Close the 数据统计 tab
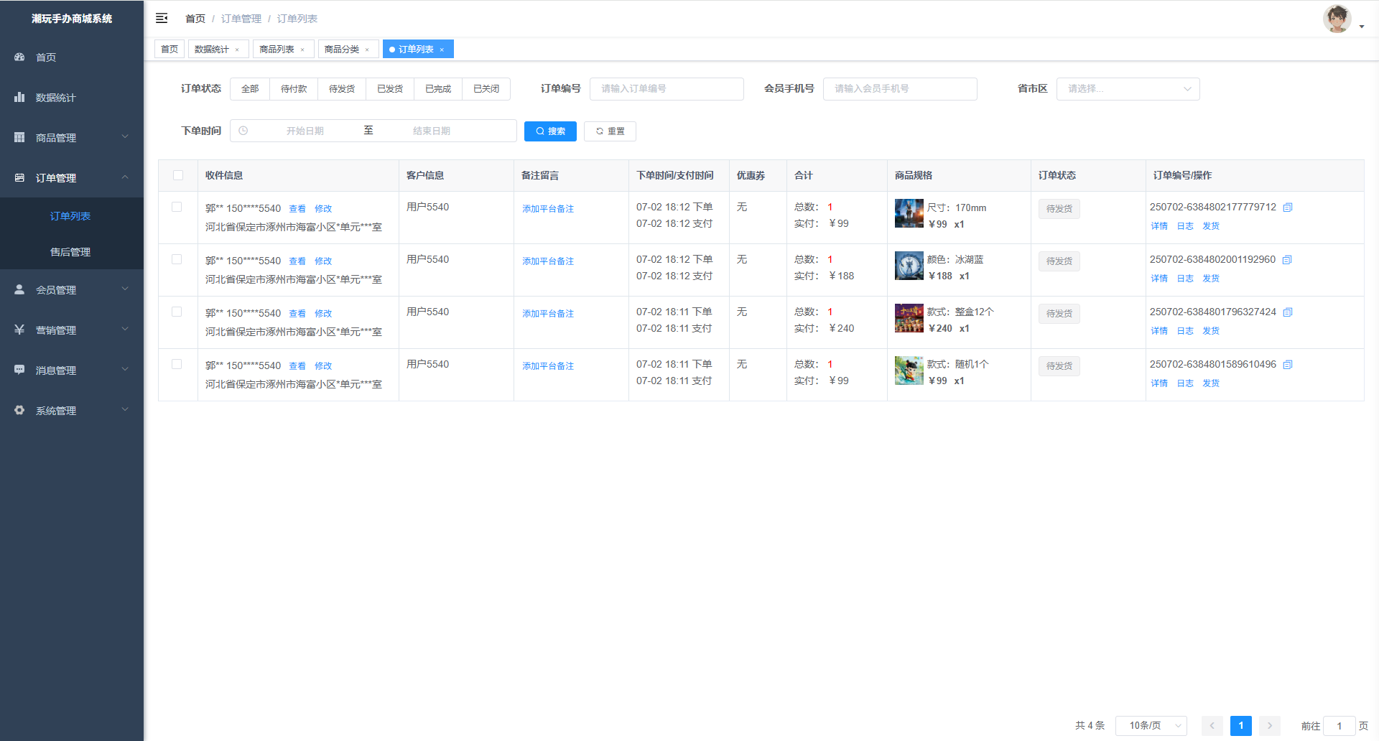The width and height of the screenshot is (1379, 741). 237,50
